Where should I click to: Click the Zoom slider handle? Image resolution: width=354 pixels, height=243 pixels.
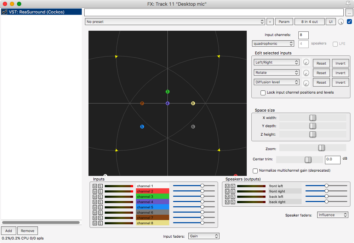pos(321,148)
